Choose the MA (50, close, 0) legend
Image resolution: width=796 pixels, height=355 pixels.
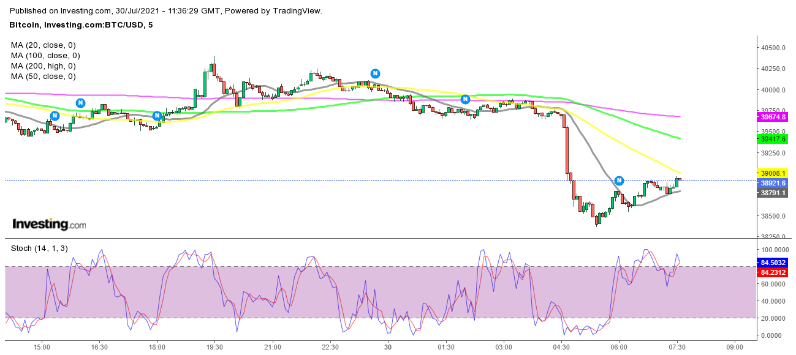pos(42,77)
